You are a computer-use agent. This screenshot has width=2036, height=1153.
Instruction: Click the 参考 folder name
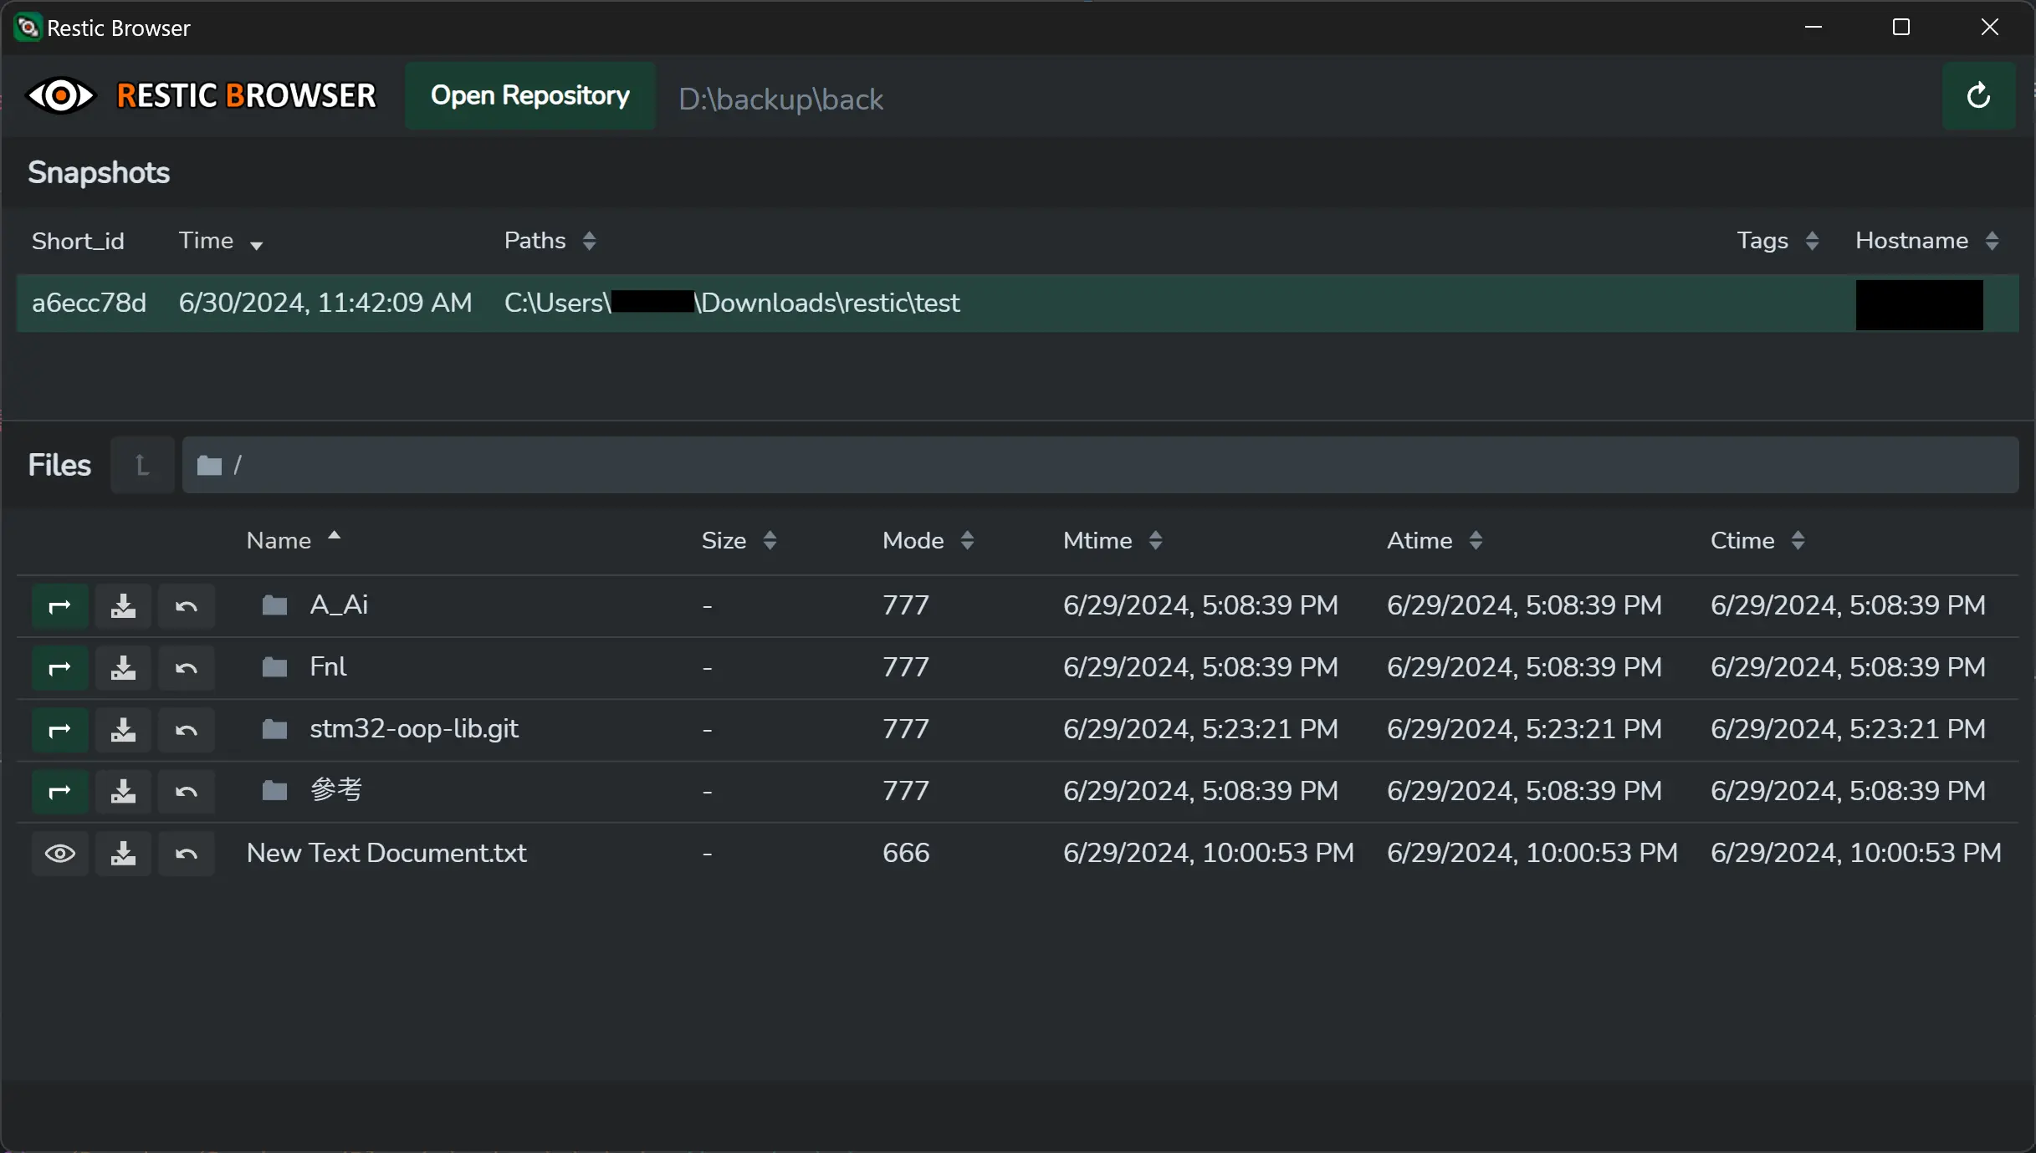(336, 790)
